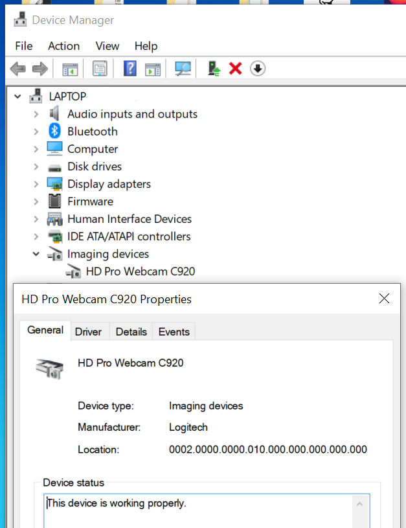Open the View menu
The width and height of the screenshot is (406, 528).
tap(107, 46)
